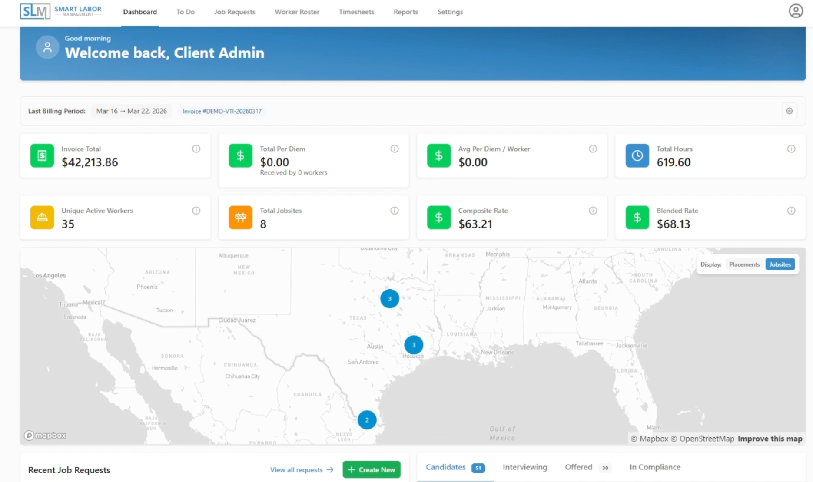Go to the To Do page
The width and height of the screenshot is (813, 482).
tap(186, 12)
